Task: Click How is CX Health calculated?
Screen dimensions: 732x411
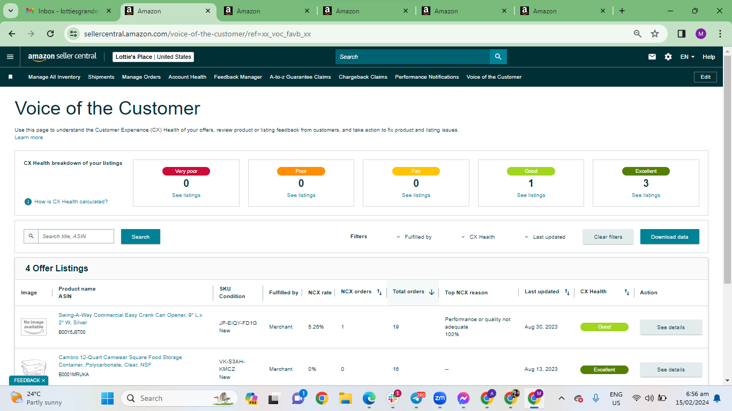Action: pyautogui.click(x=71, y=202)
